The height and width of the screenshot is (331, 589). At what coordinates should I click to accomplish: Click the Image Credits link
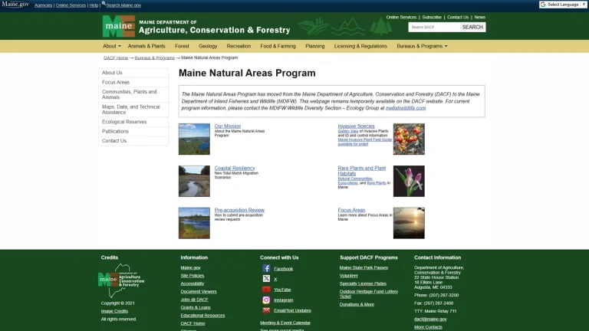(x=114, y=311)
